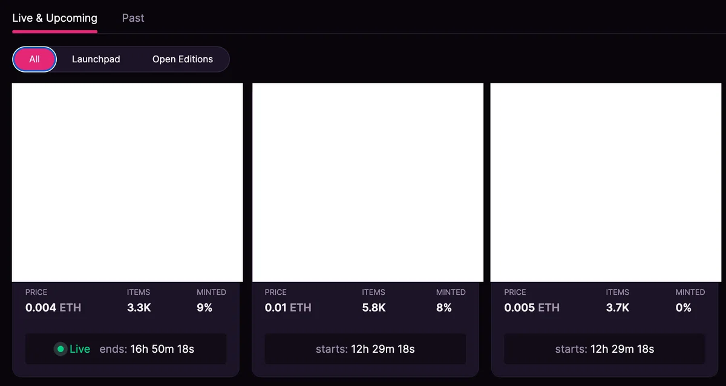Viewport: 726px width, 386px height.
Task: Select the All filter pill
Action: point(34,59)
